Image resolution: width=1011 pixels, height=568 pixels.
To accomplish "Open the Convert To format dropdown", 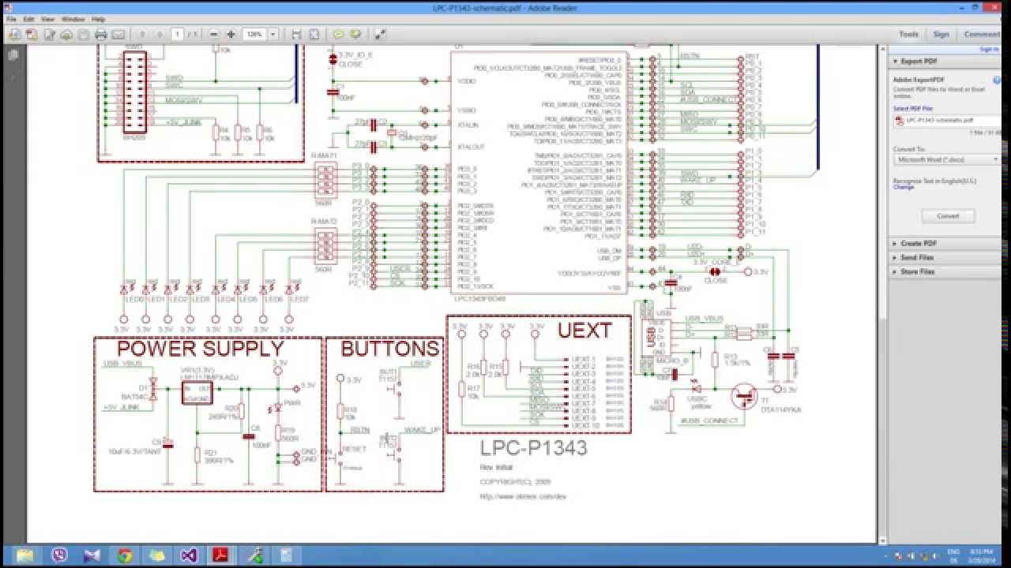I will point(947,159).
